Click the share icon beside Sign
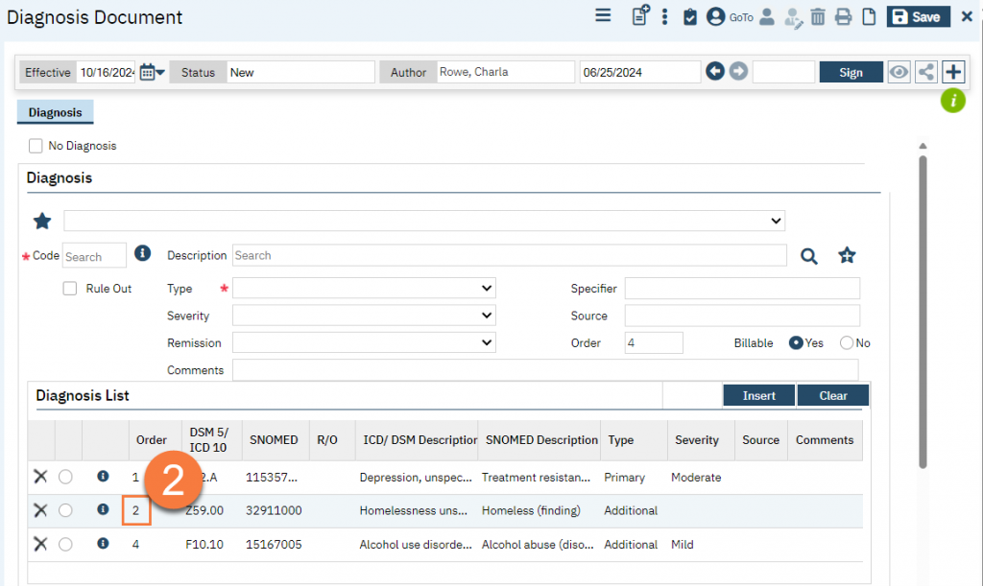 (926, 72)
